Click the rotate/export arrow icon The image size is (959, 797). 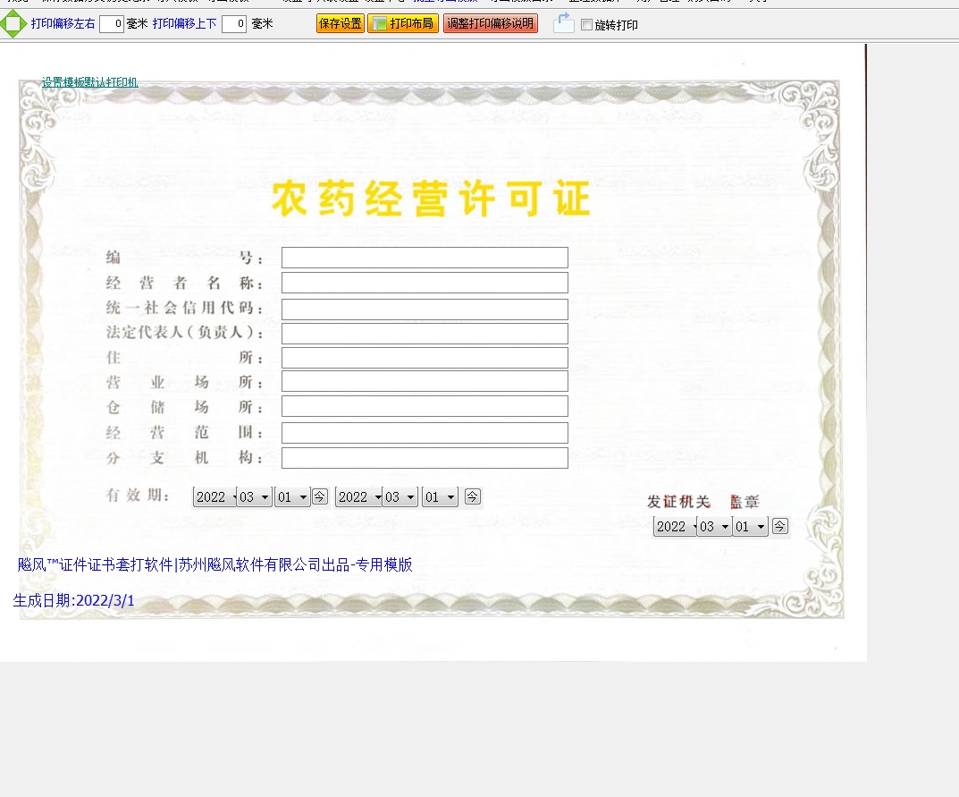[563, 24]
